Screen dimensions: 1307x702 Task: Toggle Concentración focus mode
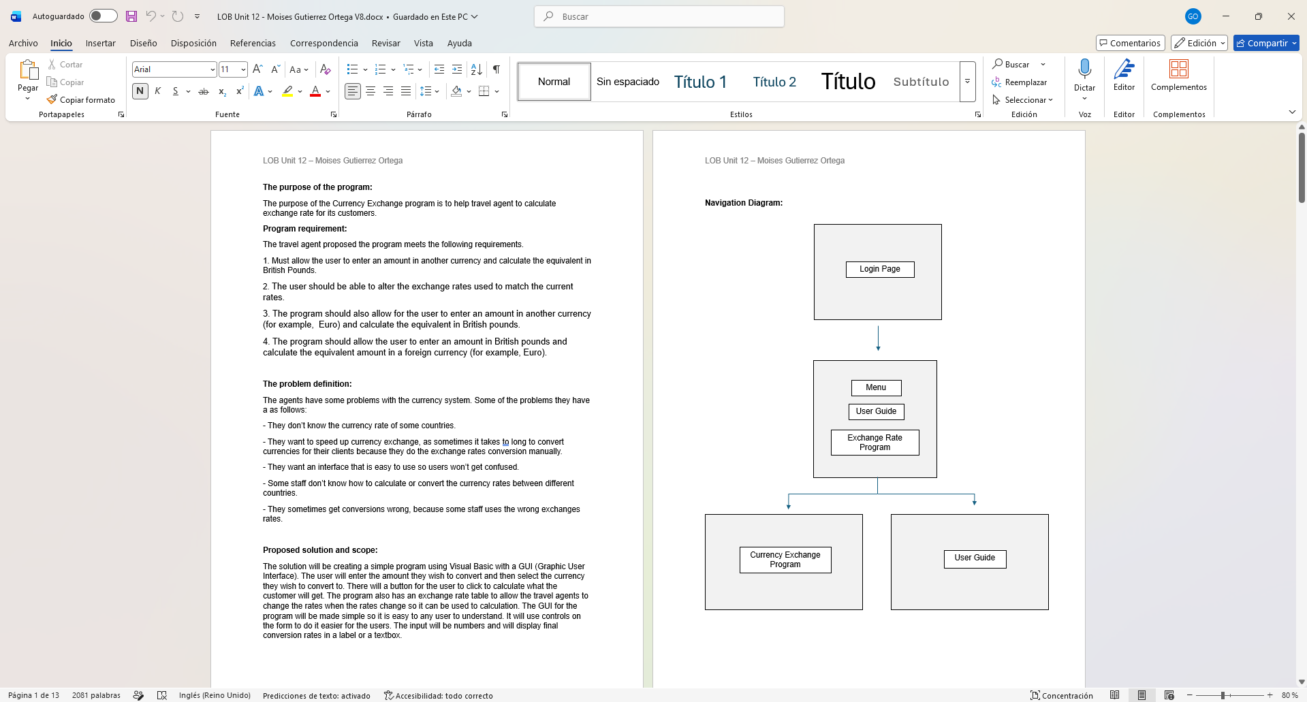(1061, 695)
